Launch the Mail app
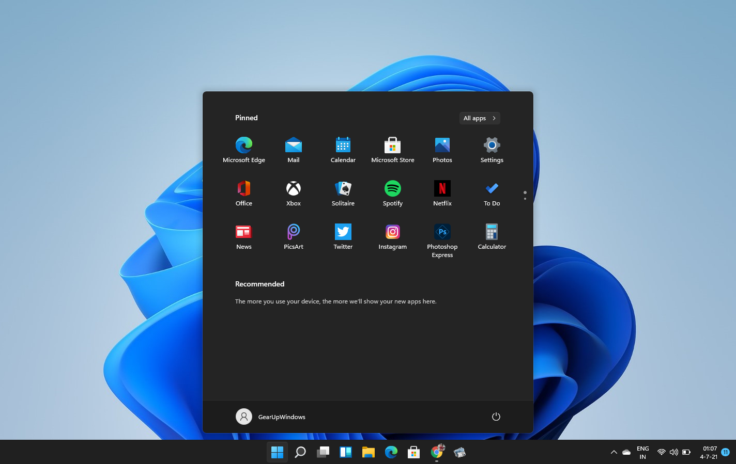736x464 pixels. (294, 150)
